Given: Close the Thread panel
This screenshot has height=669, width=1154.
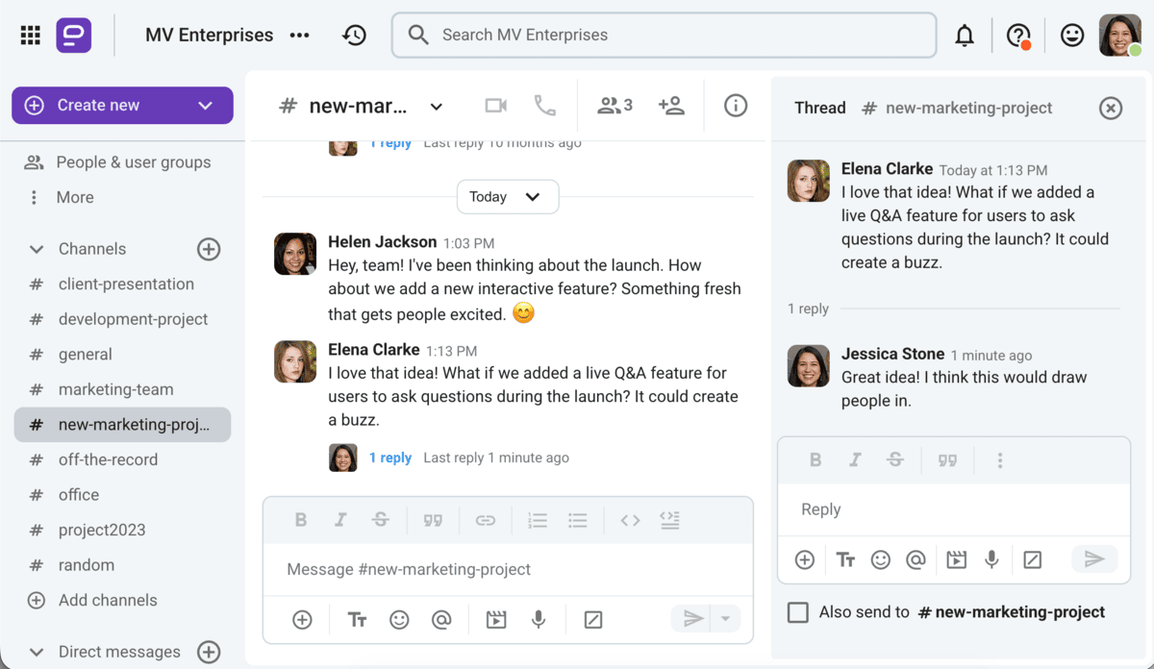Looking at the screenshot, I should [x=1111, y=108].
